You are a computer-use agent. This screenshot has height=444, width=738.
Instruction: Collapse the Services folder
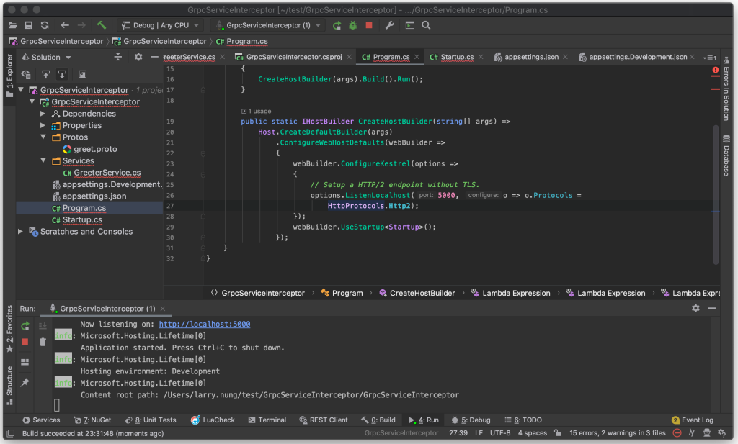pyautogui.click(x=43, y=160)
